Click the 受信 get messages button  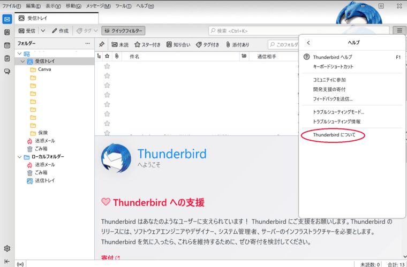click(27, 30)
